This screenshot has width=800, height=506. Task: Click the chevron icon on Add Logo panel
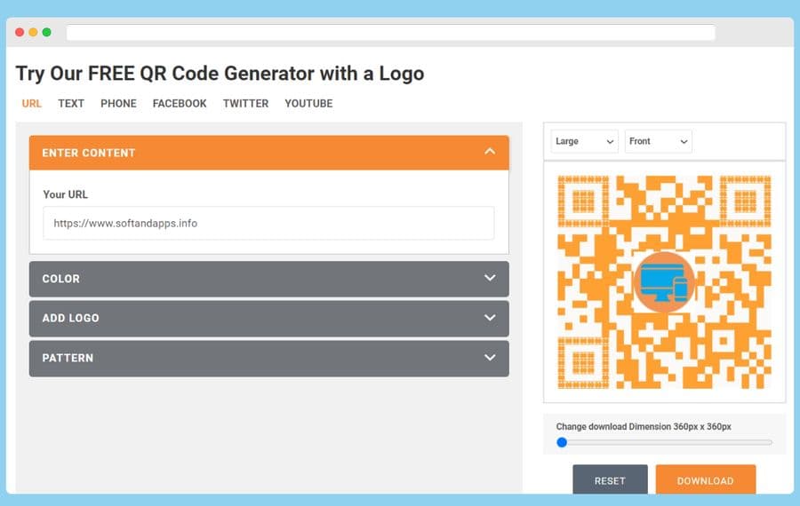click(x=490, y=318)
